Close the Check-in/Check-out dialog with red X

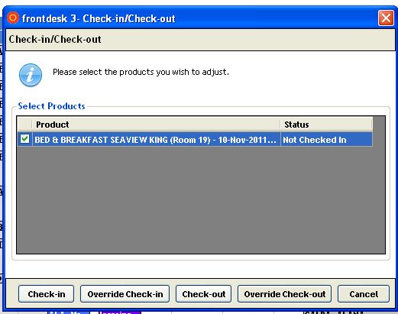[386, 18]
